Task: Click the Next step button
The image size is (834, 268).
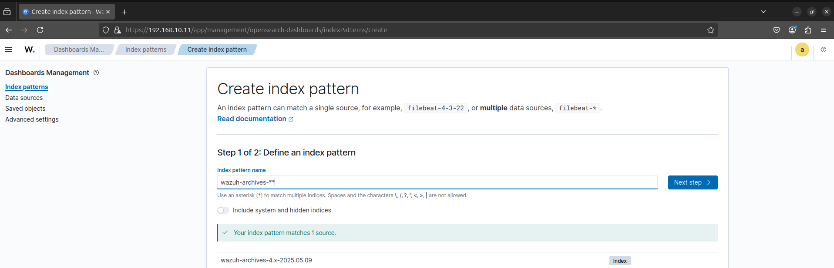Action: tap(692, 182)
